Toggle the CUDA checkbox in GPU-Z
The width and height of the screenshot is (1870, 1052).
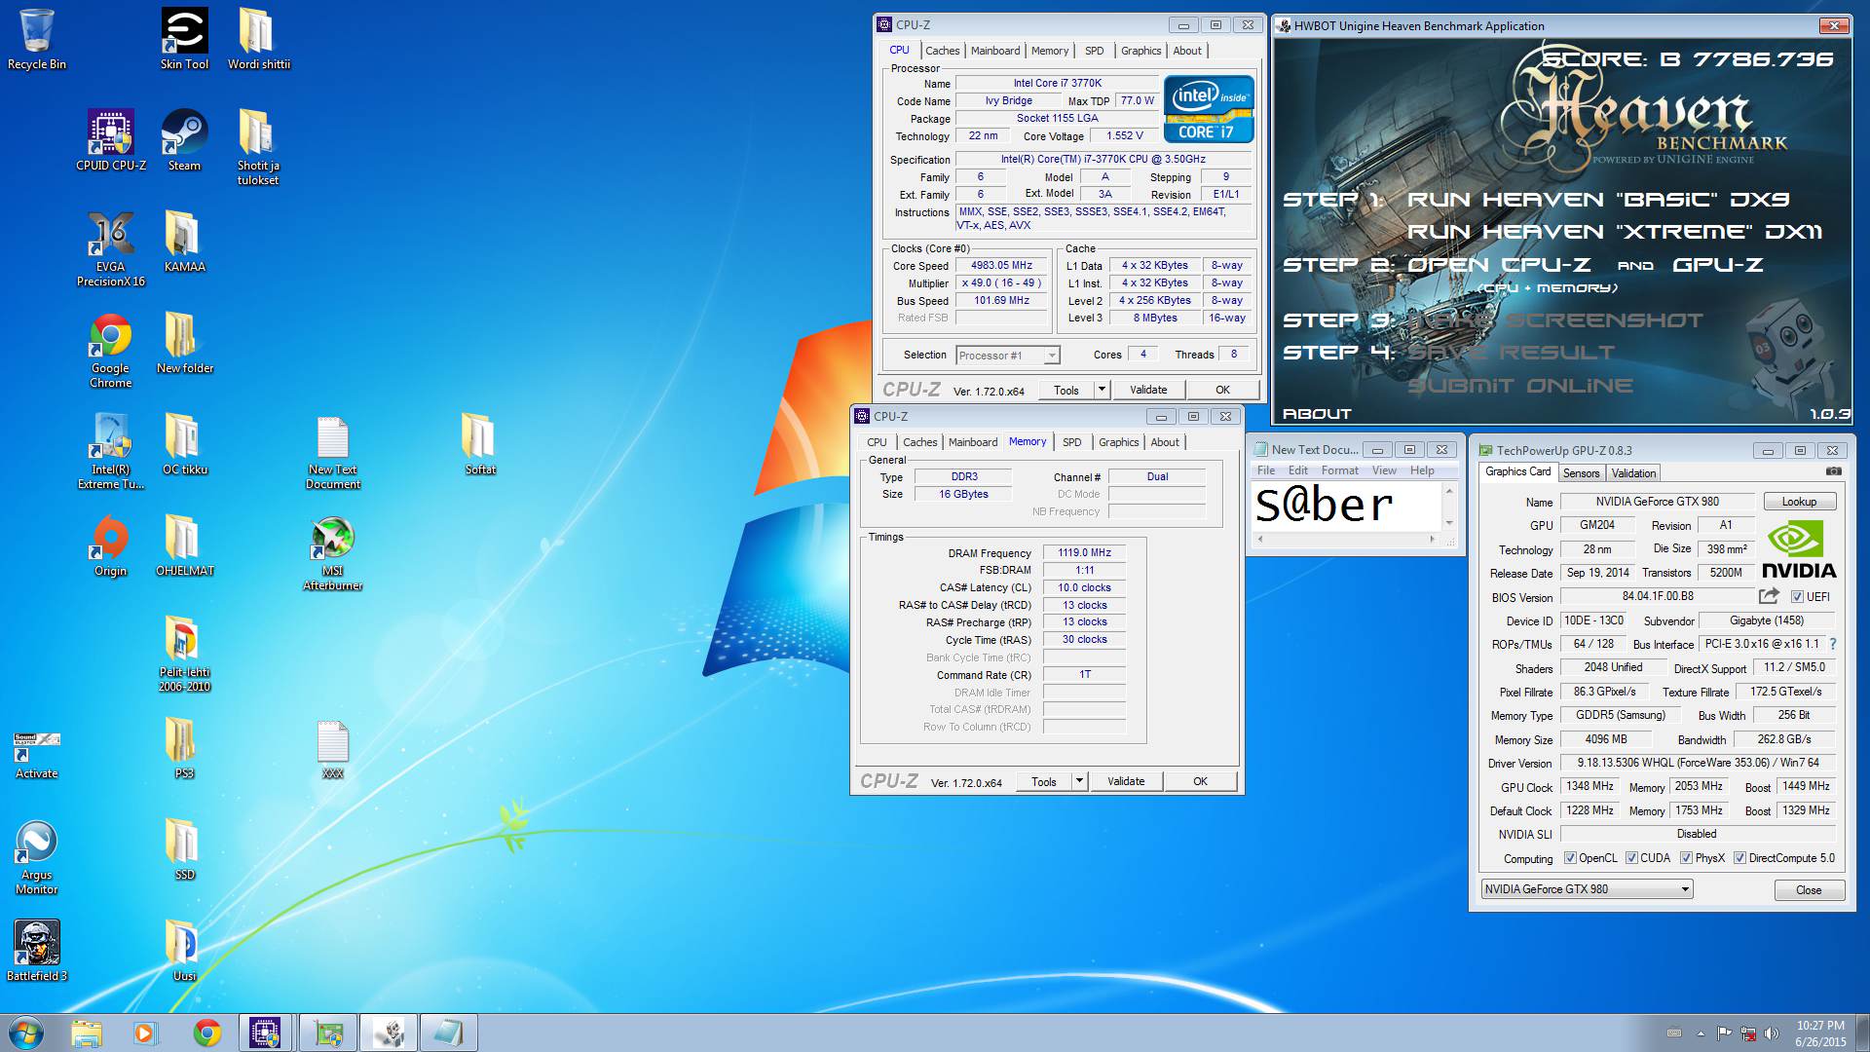click(x=1631, y=858)
